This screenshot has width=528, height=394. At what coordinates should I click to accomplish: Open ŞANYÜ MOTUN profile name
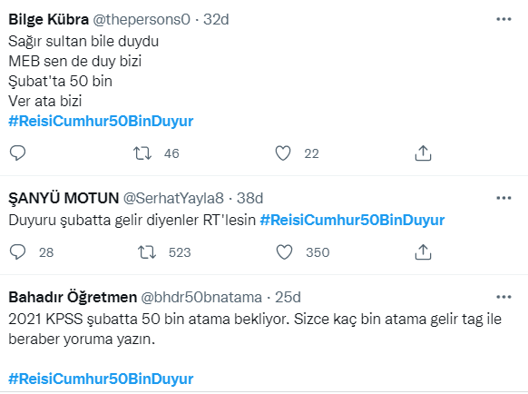point(64,198)
